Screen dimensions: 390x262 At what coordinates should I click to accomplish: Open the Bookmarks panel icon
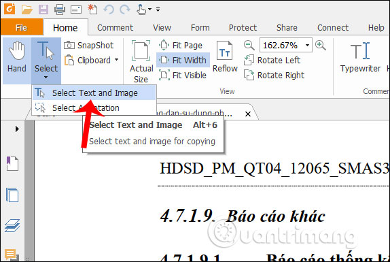12,163
